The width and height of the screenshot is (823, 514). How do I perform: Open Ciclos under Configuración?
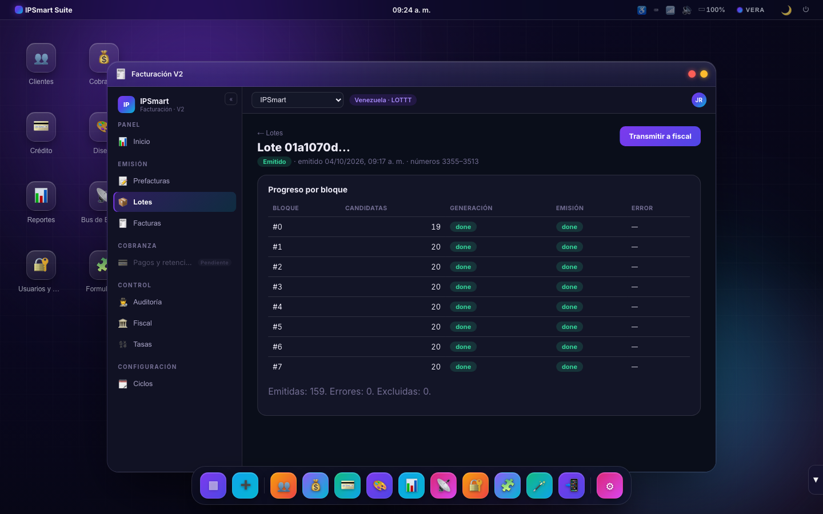click(175, 384)
